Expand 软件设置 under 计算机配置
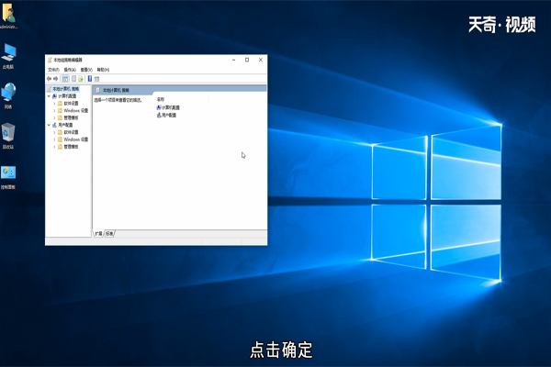This screenshot has height=367, width=551. click(54, 104)
